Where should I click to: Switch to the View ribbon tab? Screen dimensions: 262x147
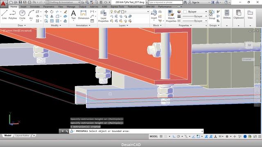coord(61,7)
